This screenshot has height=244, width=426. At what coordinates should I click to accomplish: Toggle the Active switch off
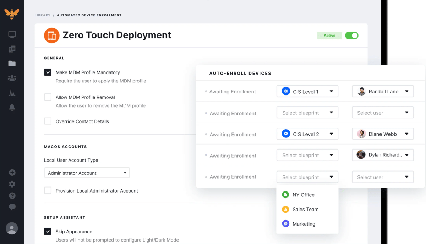(352, 36)
